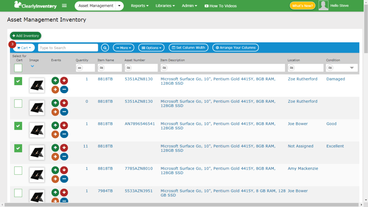368x207 pixels.
Task: Open How To Videos
Action: [220, 6]
